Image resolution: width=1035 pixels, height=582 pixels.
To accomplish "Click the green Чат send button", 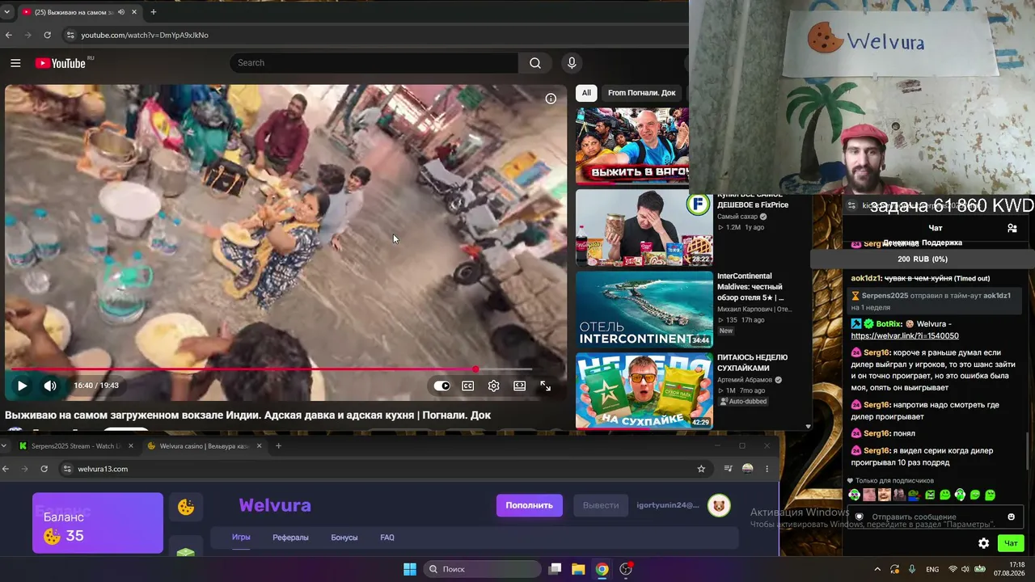I will coord(1011,543).
